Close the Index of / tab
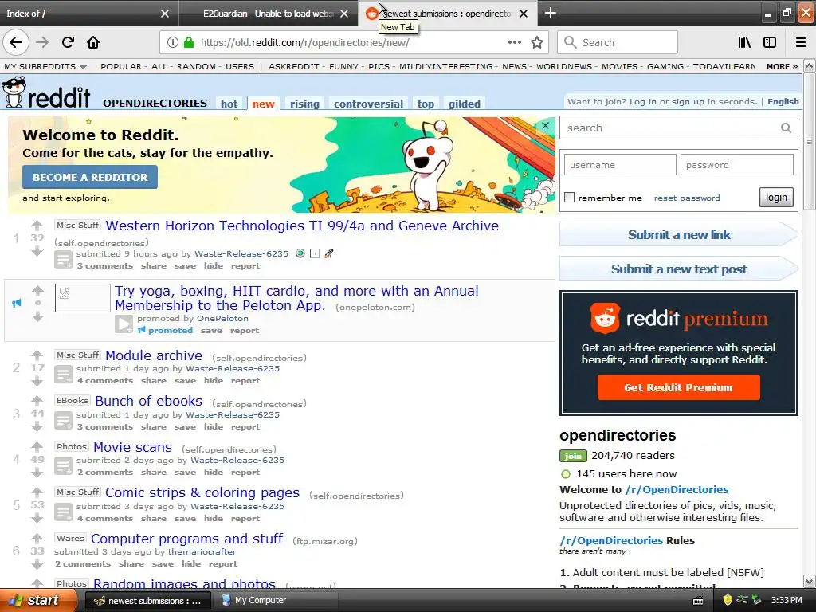816x612 pixels. point(164,14)
